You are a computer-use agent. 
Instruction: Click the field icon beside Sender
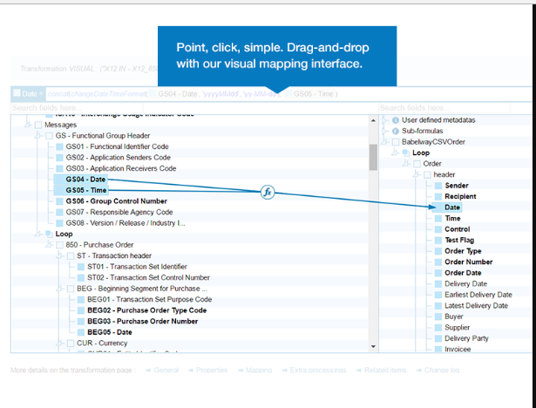point(438,186)
